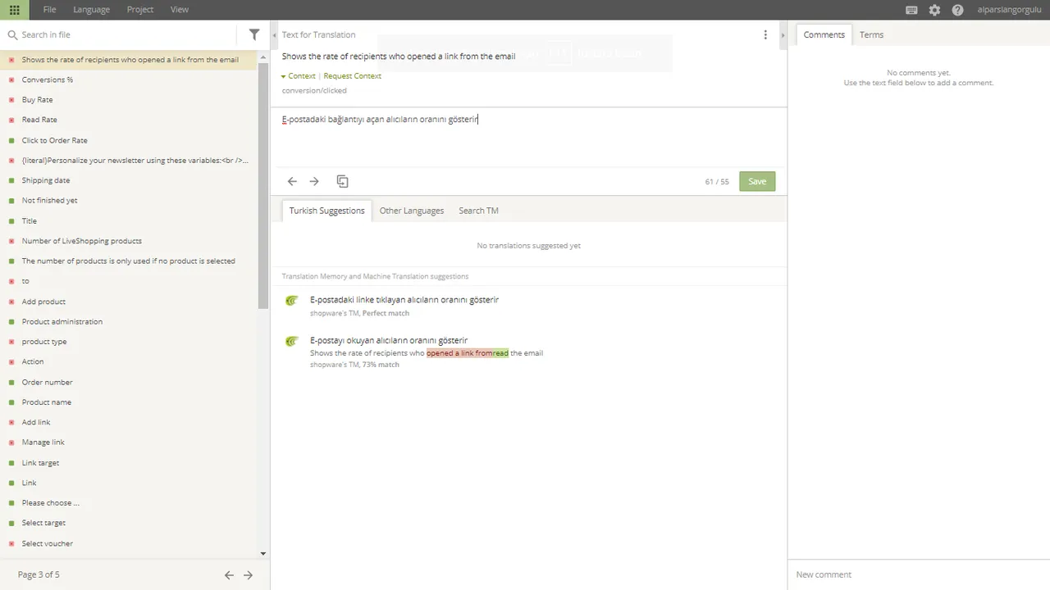
Task: Open the Project menu
Action: coord(140,10)
